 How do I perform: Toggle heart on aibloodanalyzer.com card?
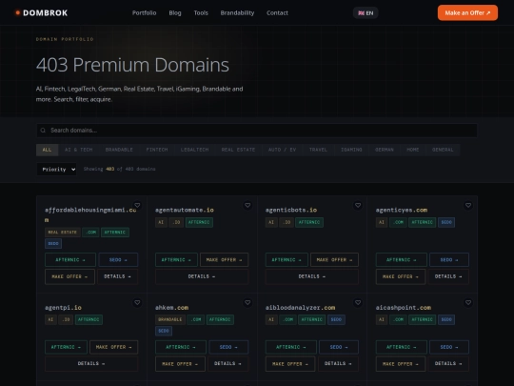358,302
